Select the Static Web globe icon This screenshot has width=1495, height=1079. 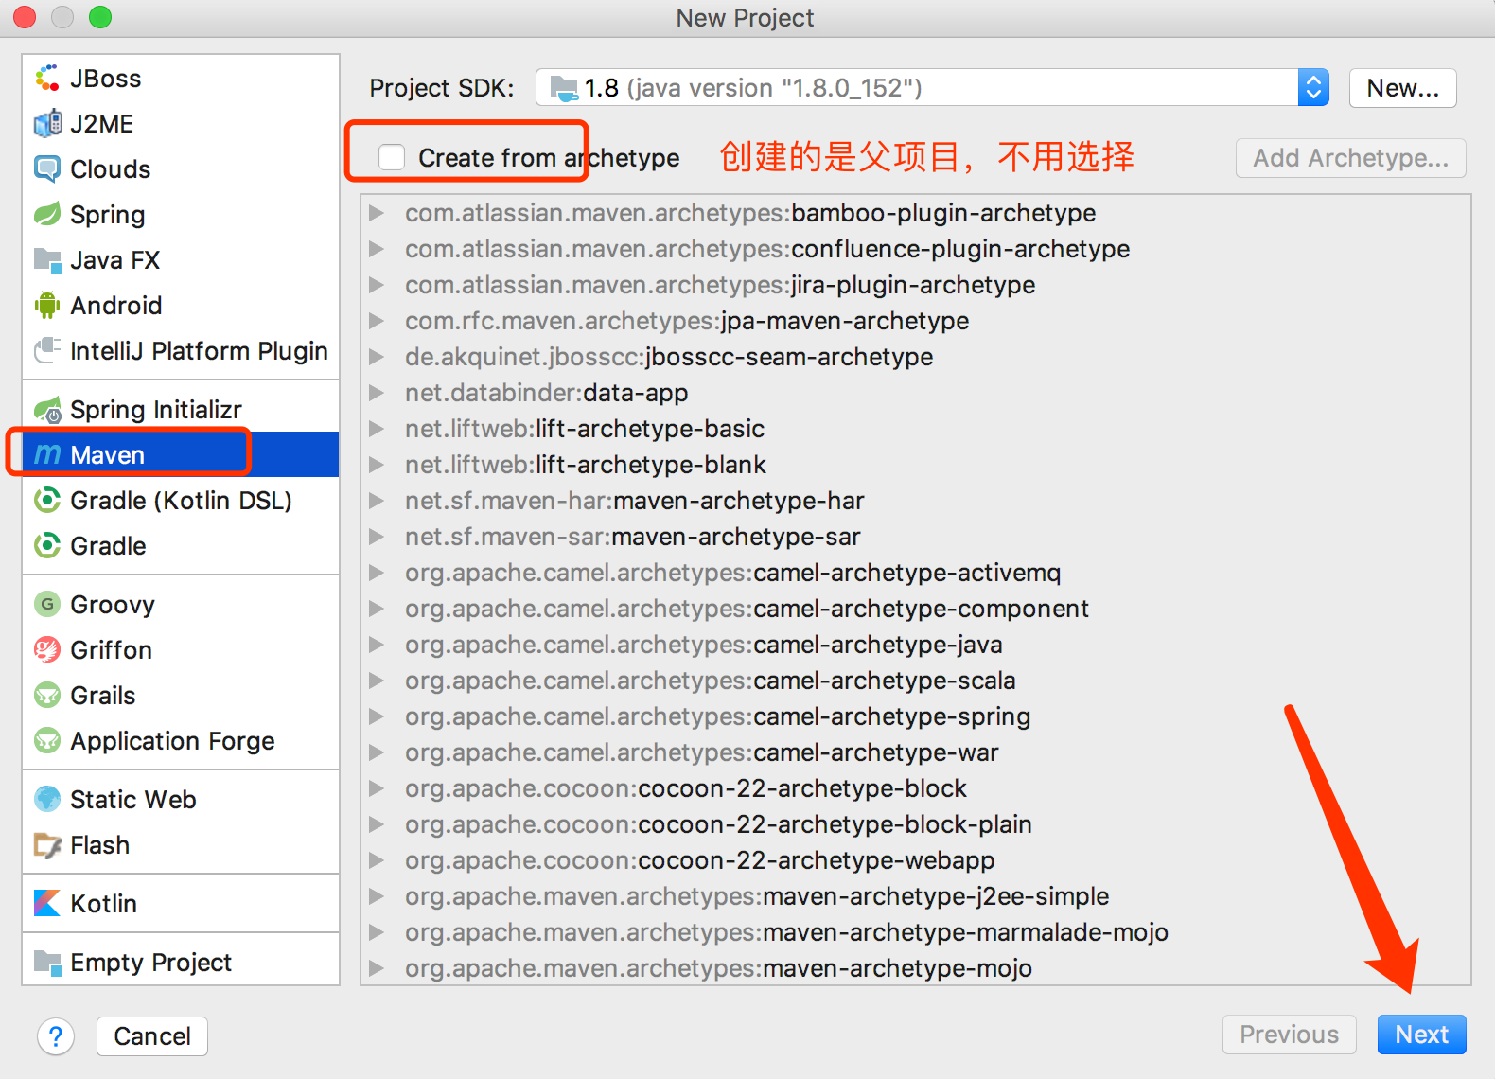tap(47, 800)
